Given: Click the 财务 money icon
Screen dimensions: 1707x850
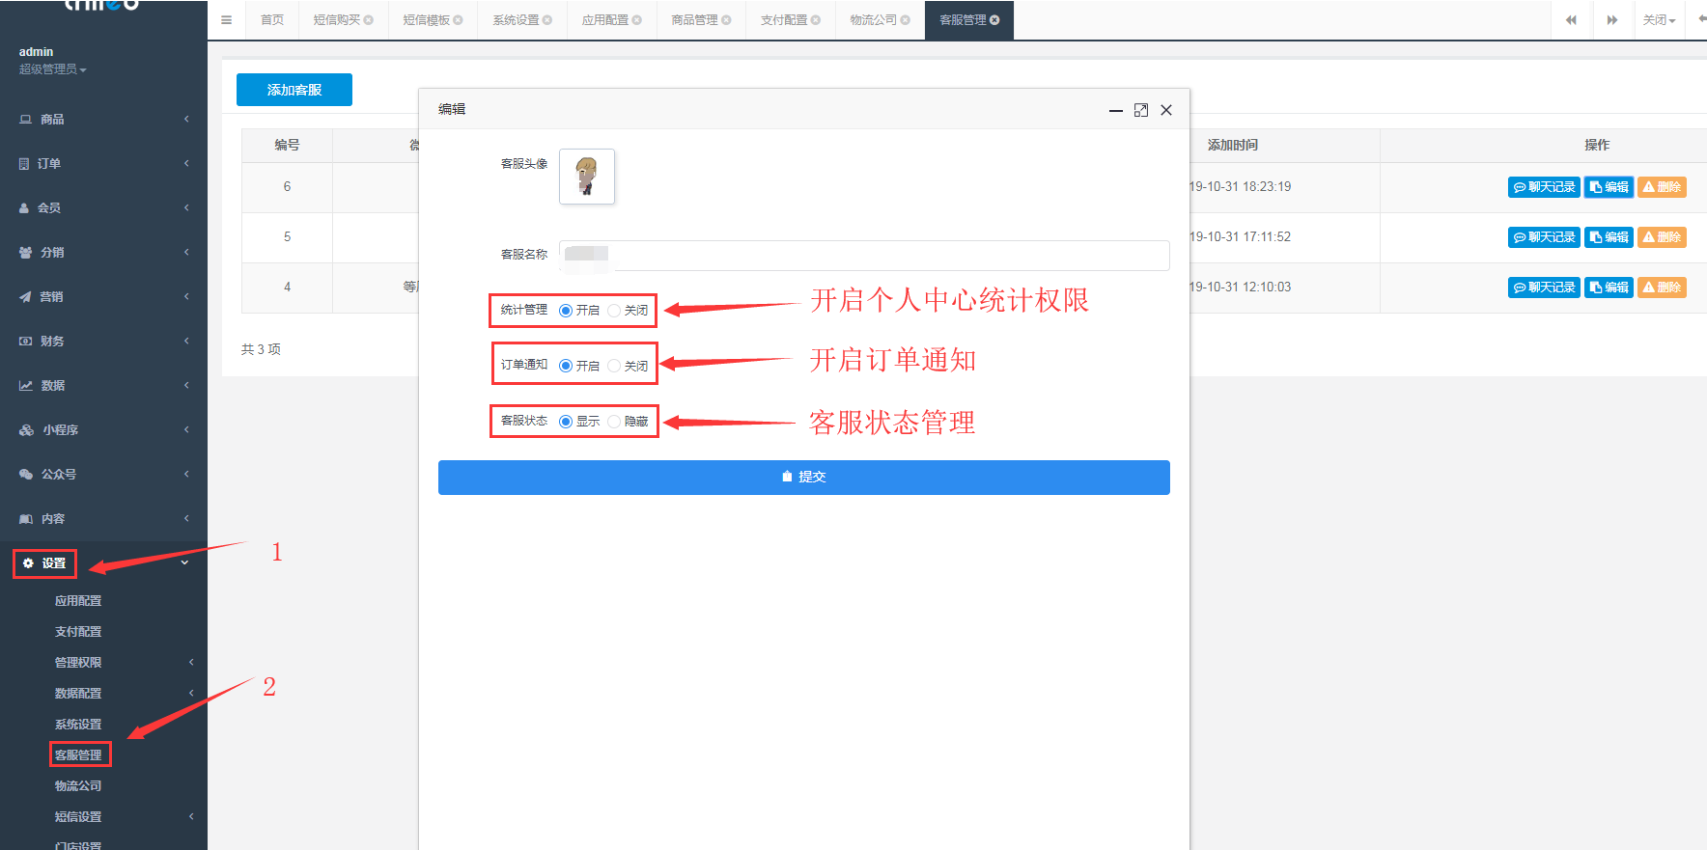Looking at the screenshot, I should 25,341.
